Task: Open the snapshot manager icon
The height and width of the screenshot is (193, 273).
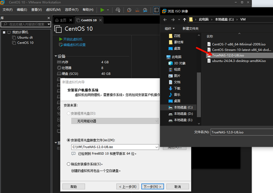Action: click(x=145, y=10)
